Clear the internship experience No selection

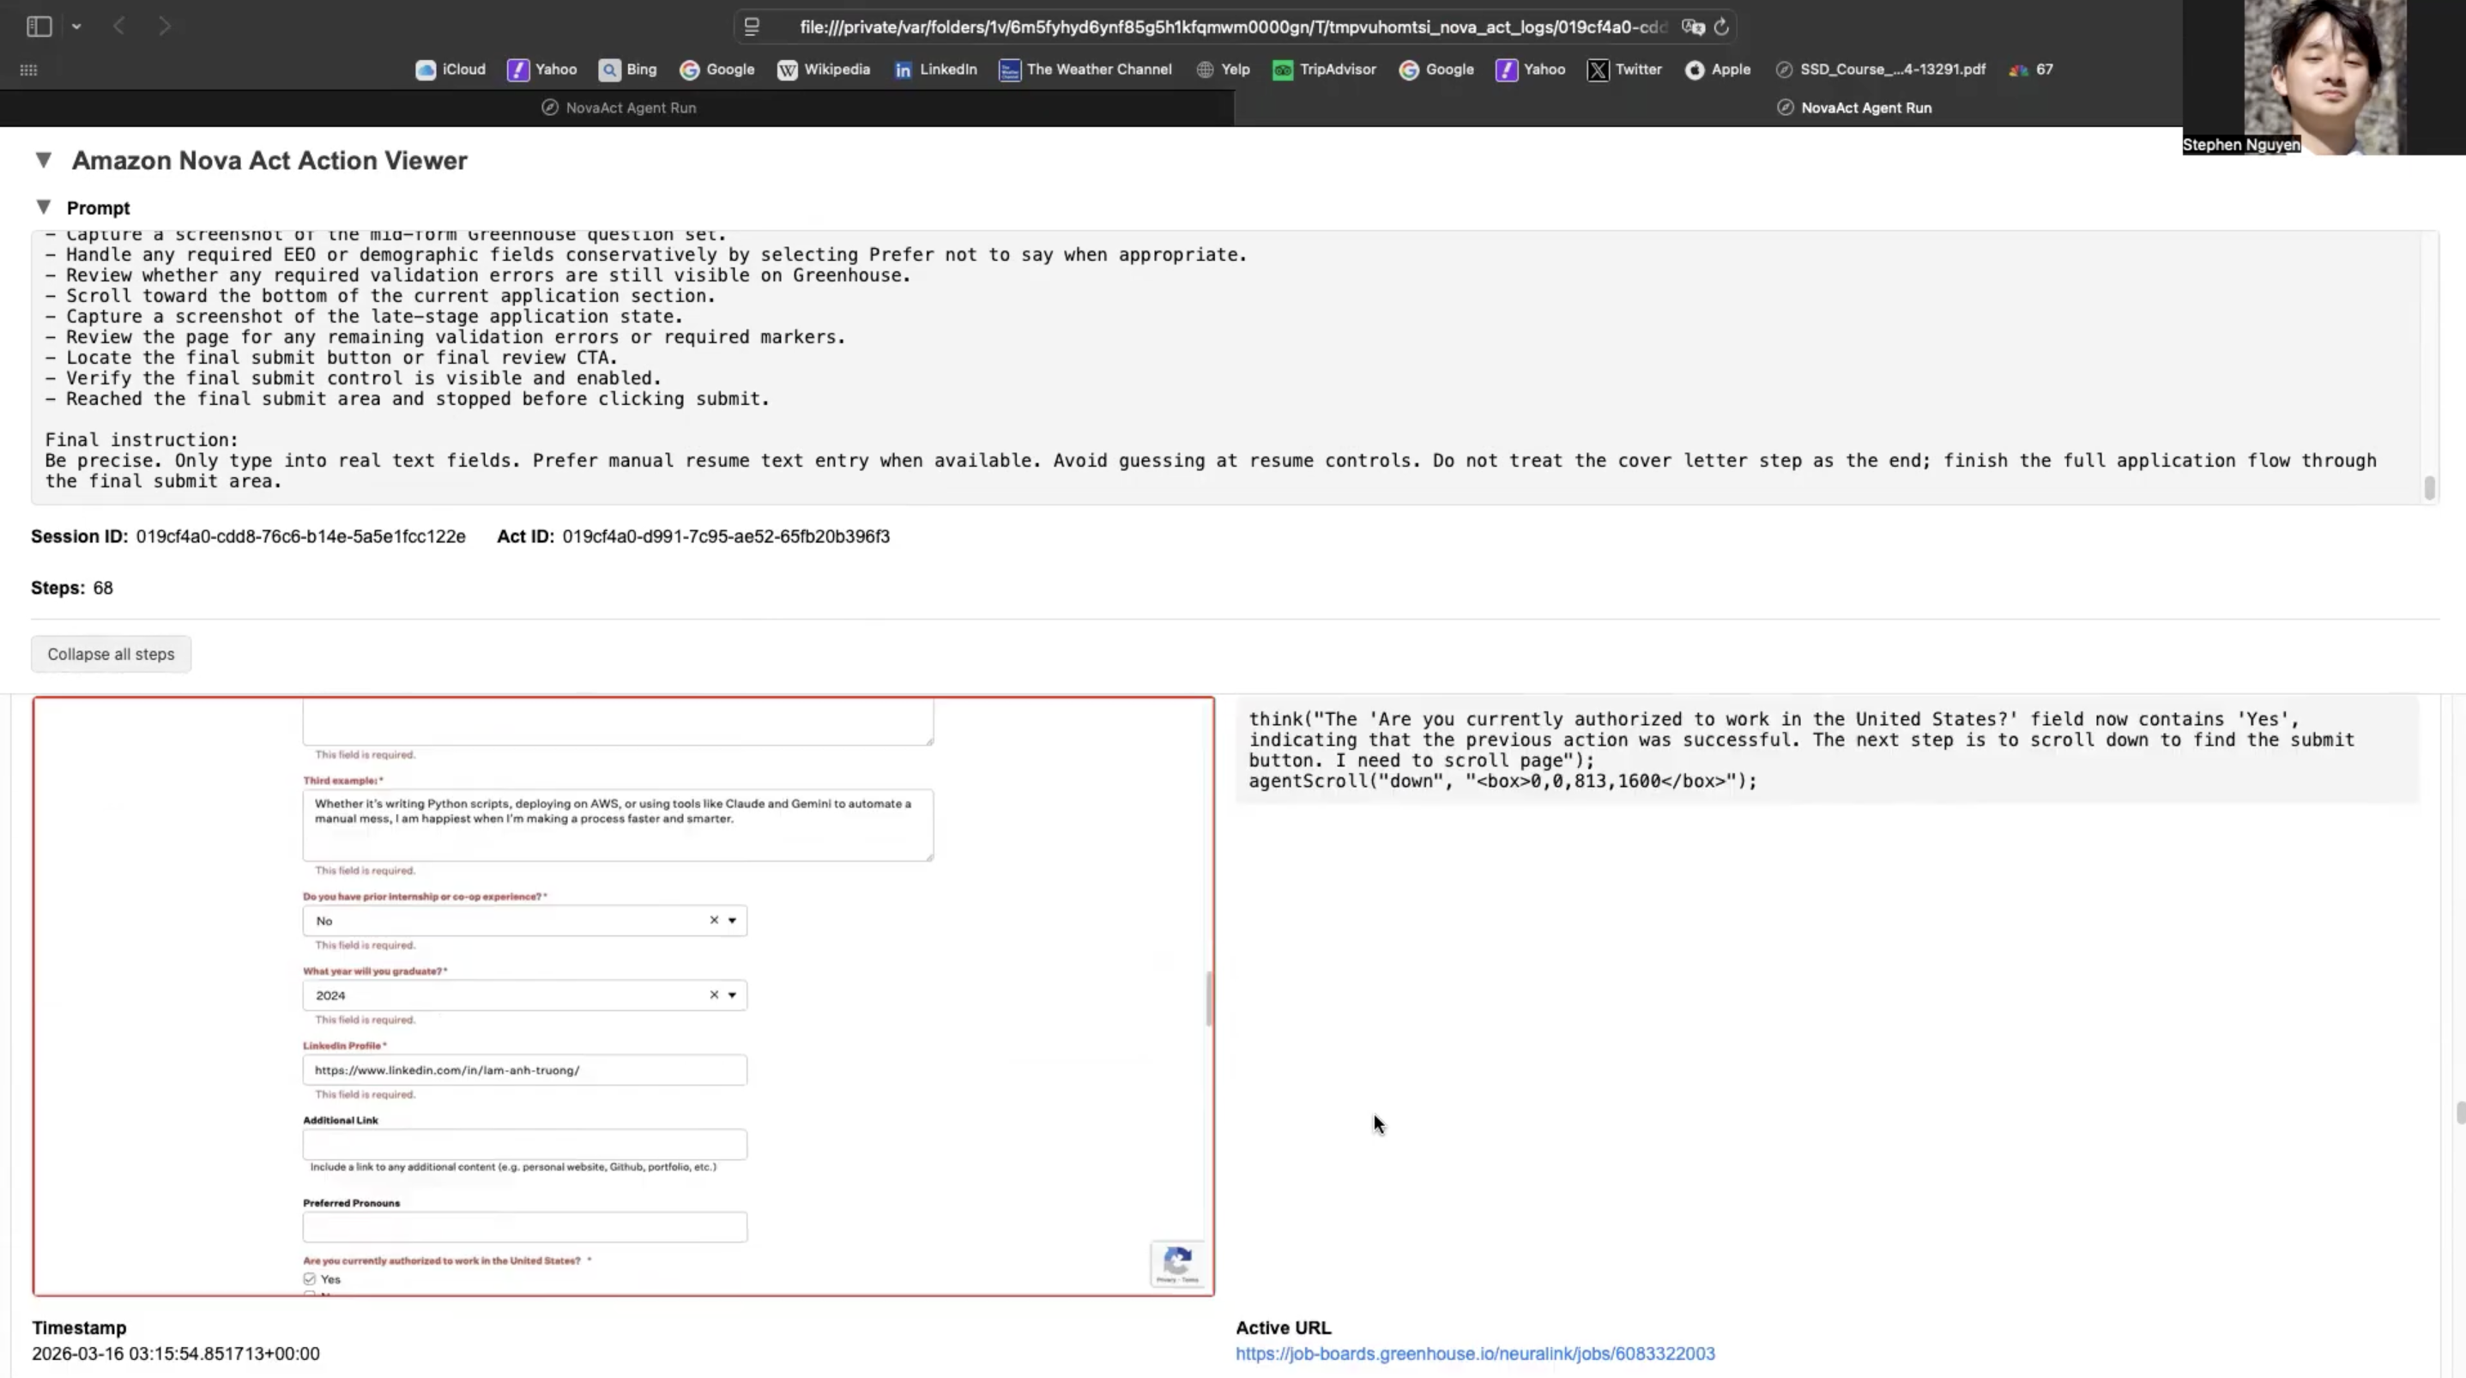click(713, 921)
